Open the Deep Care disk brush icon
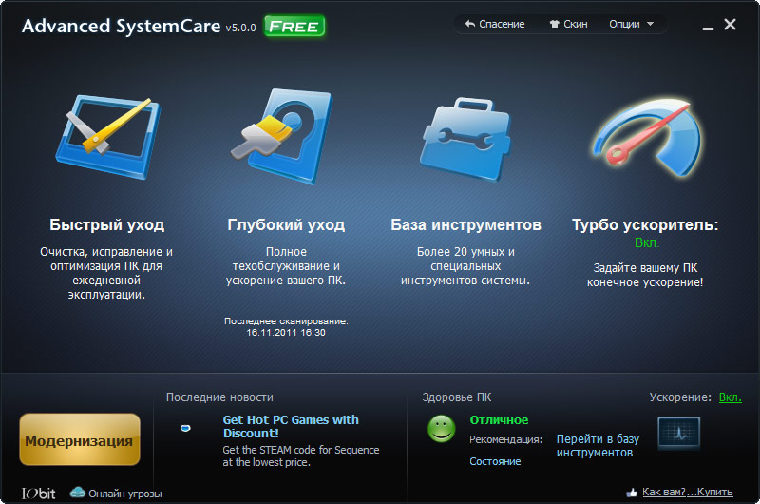Viewport: 760px width, 504px height. (x=282, y=136)
